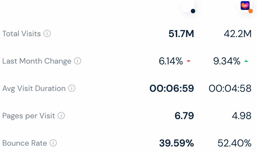Click the Pages per Visit label

(x=29, y=116)
